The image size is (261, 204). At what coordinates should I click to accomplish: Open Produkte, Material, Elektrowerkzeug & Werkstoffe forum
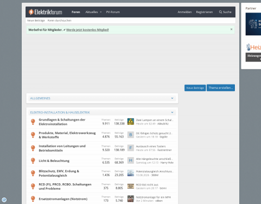[67, 135]
